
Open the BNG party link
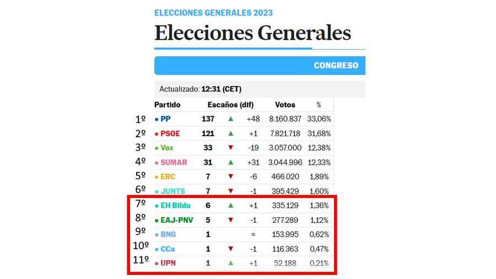click(168, 234)
